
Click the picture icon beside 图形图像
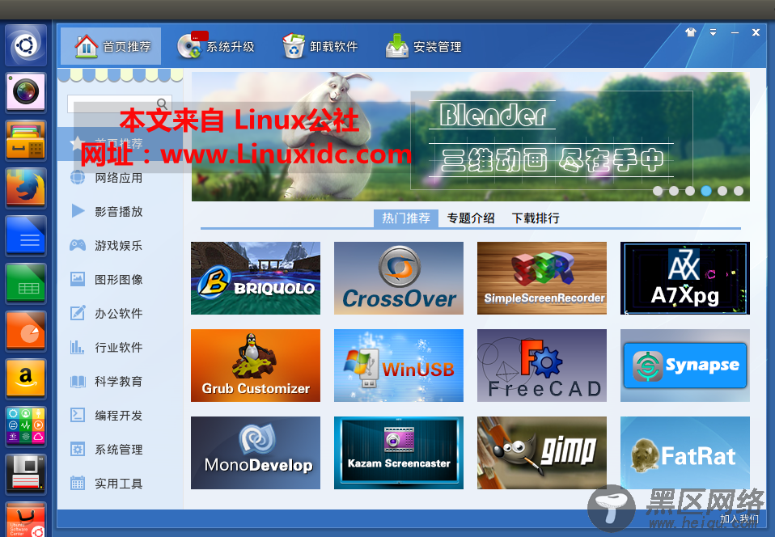click(78, 279)
